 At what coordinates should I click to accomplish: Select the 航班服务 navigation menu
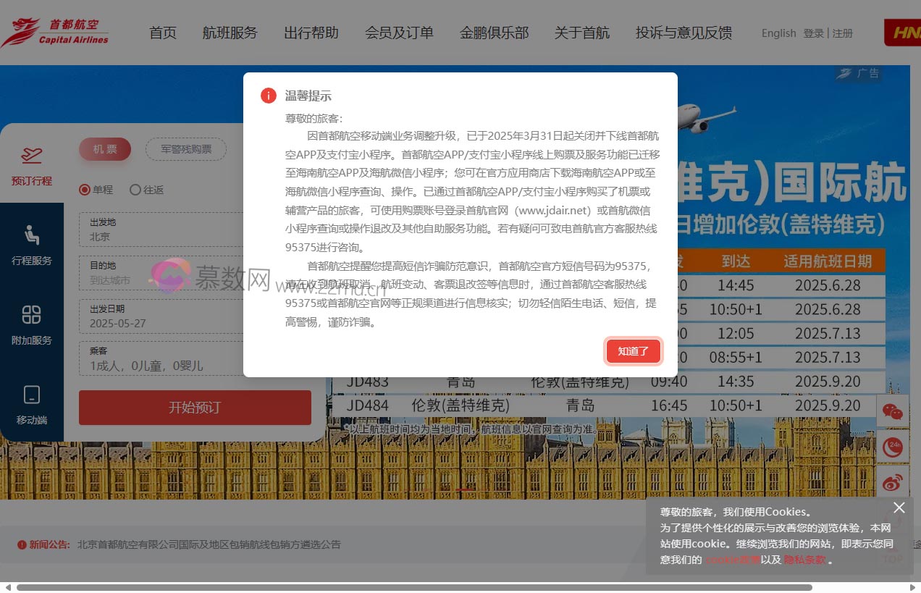(230, 33)
